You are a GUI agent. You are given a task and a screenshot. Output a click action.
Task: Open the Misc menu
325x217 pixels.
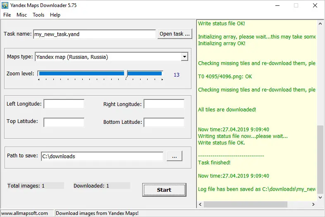coord(22,15)
